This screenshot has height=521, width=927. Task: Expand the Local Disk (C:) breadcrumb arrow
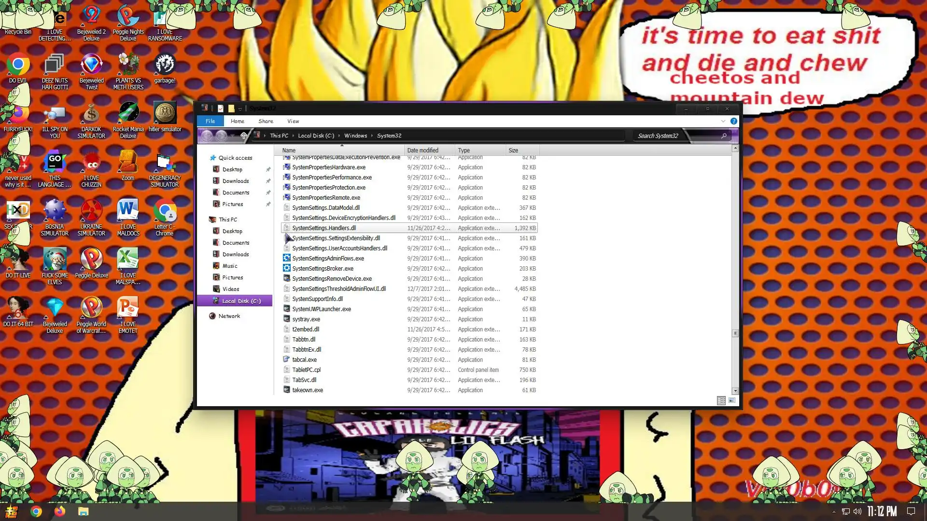coord(339,136)
